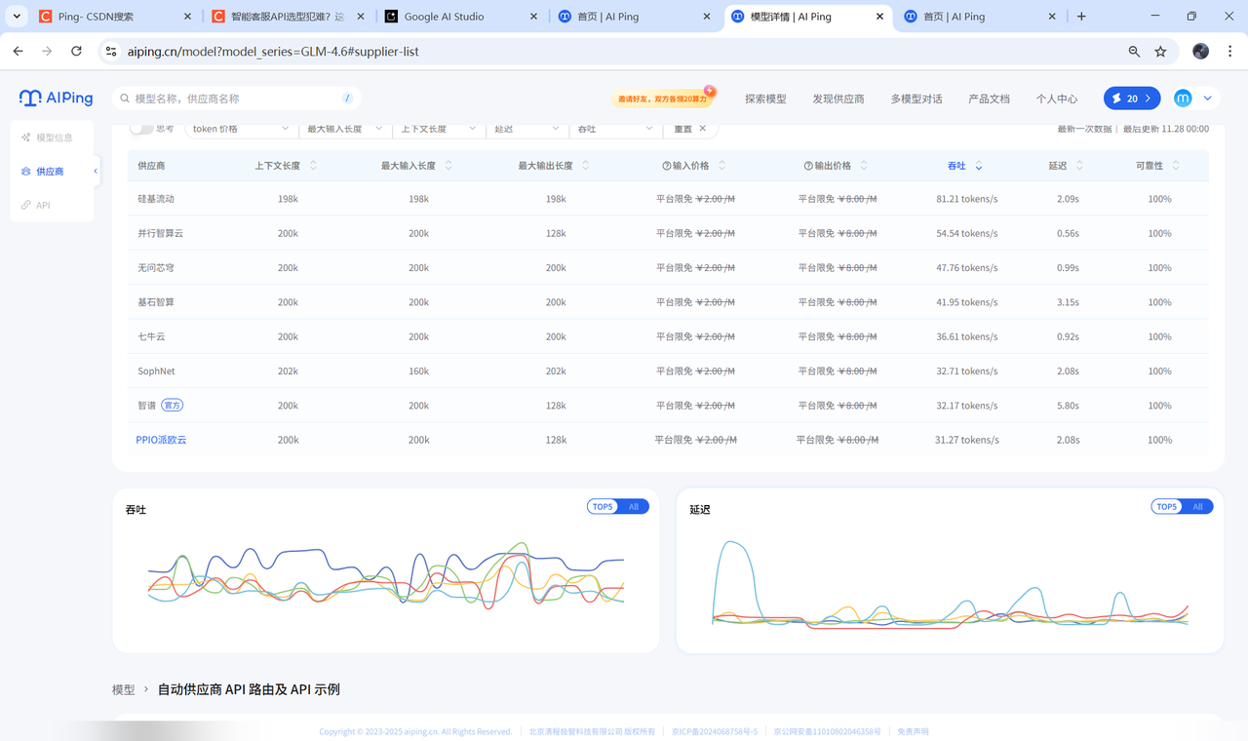Image resolution: width=1248 pixels, height=741 pixels.
Task: Sort by 上下文长度 column arrows
Action: coord(313,166)
